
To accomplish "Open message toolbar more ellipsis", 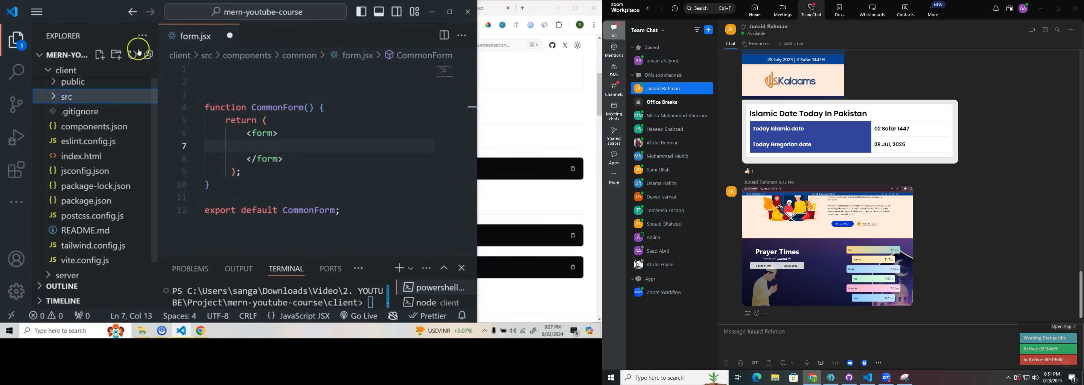I will [878, 363].
